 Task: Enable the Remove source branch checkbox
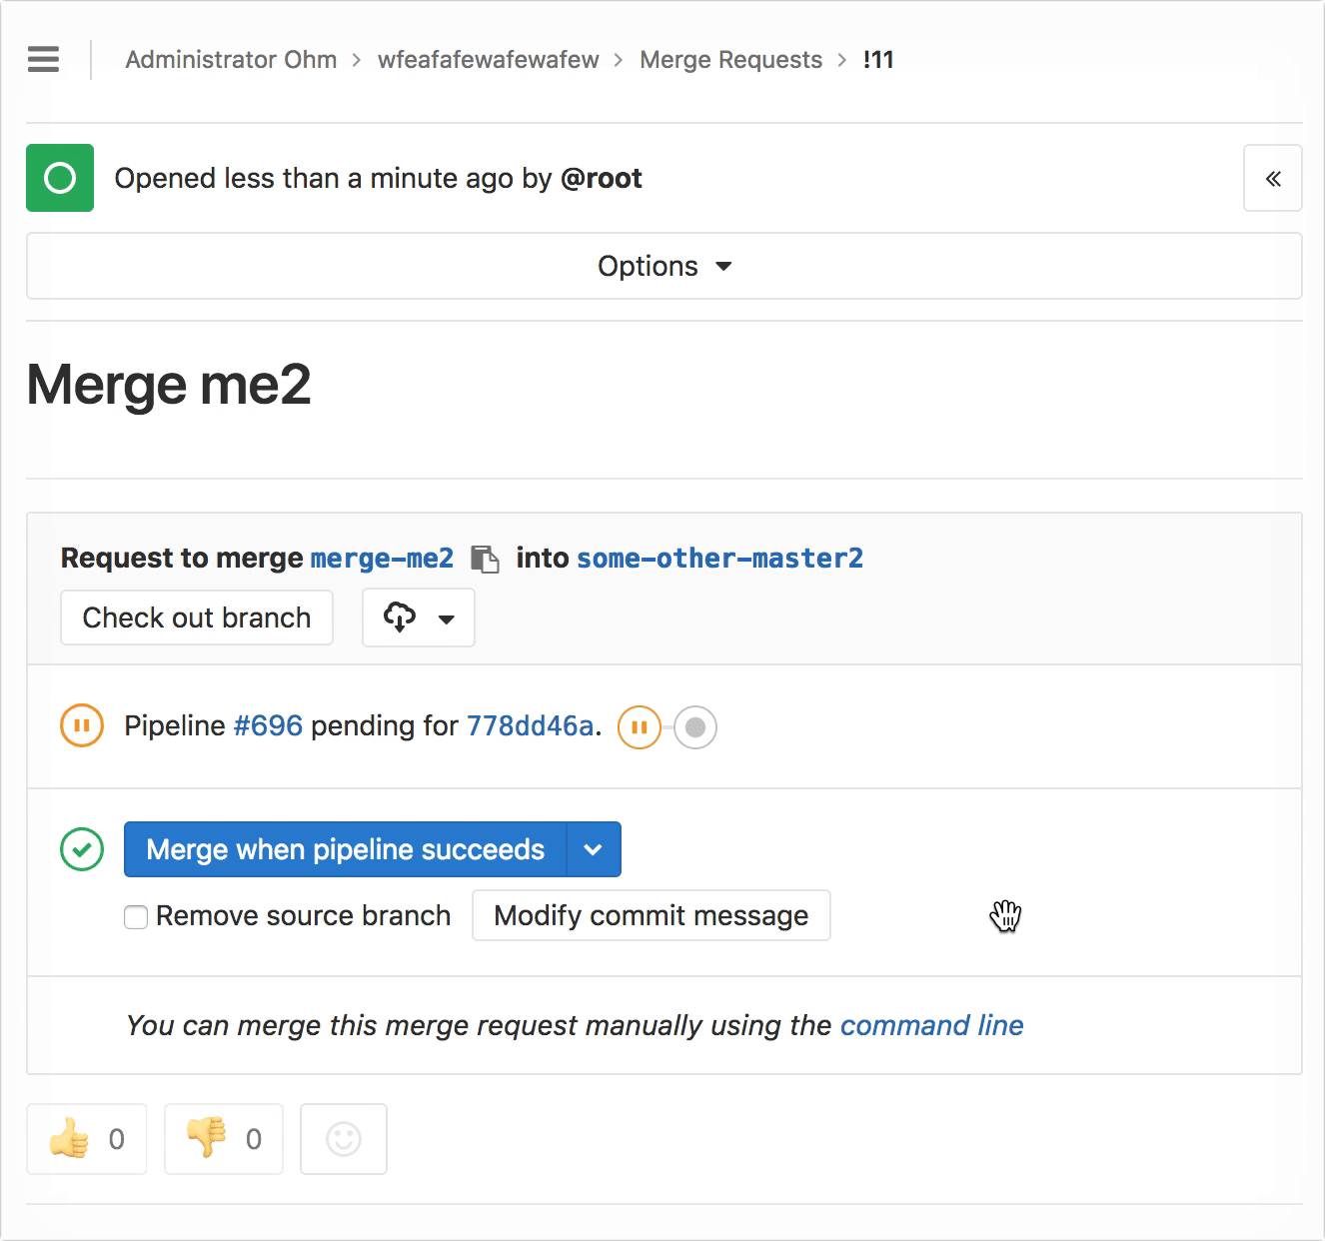tap(136, 916)
